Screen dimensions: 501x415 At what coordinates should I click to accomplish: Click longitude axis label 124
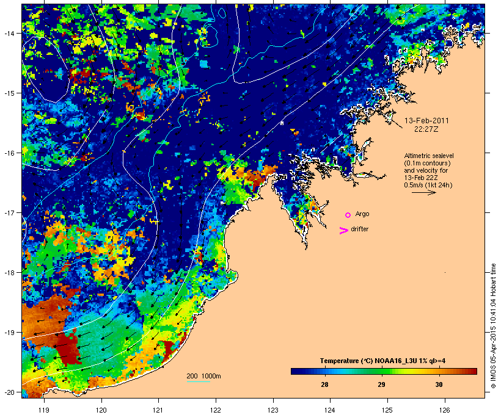tap(330, 410)
